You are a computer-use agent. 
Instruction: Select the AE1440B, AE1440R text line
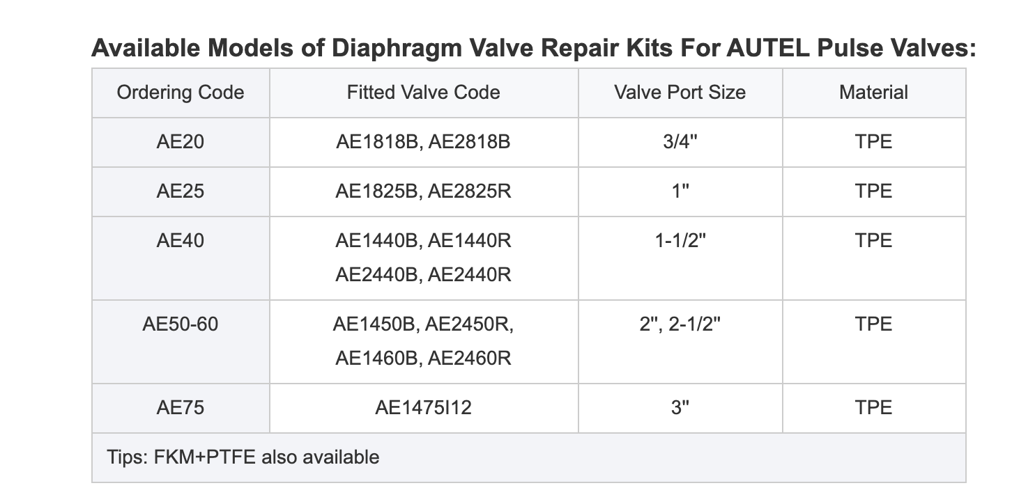pyautogui.click(x=424, y=241)
